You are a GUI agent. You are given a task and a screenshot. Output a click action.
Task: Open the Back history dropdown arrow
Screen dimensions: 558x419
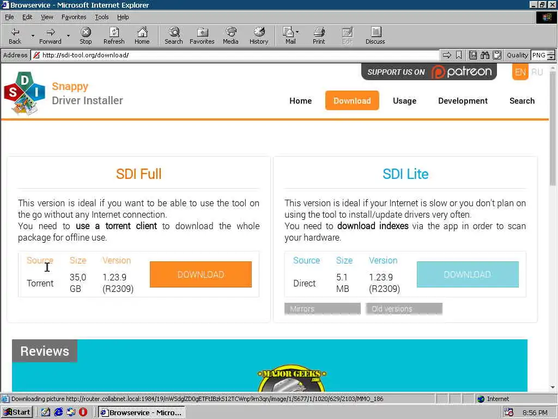[33, 35]
